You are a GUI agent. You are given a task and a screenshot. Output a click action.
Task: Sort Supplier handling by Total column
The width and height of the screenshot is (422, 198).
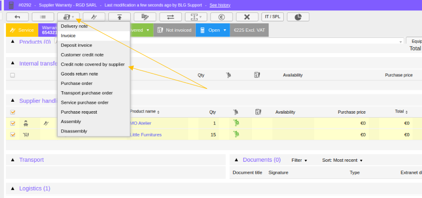pyautogui.click(x=401, y=112)
